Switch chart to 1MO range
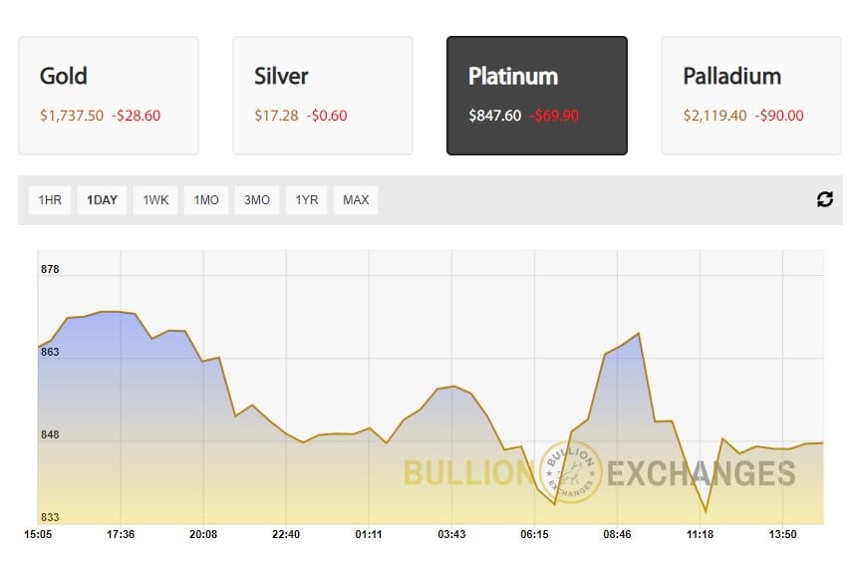The image size is (860, 561). click(x=206, y=200)
